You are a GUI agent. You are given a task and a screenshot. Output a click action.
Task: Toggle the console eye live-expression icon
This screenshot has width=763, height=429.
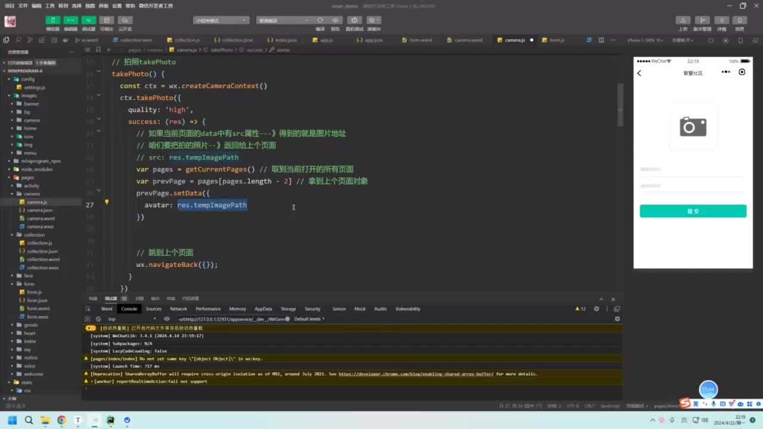[167, 319]
